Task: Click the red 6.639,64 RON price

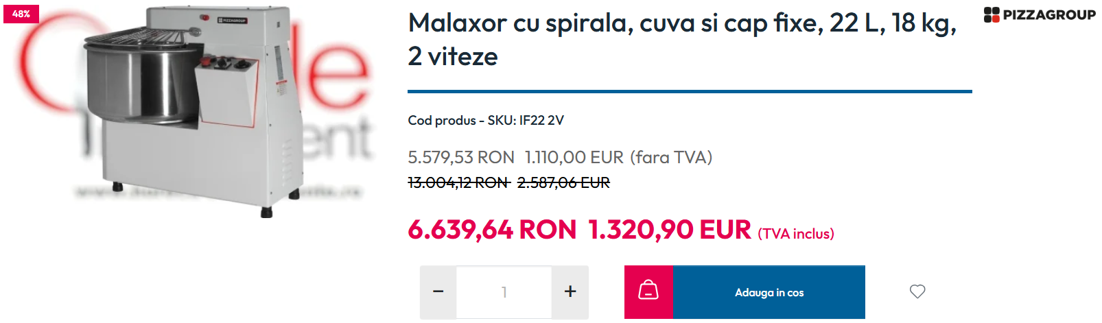Action: point(492,230)
